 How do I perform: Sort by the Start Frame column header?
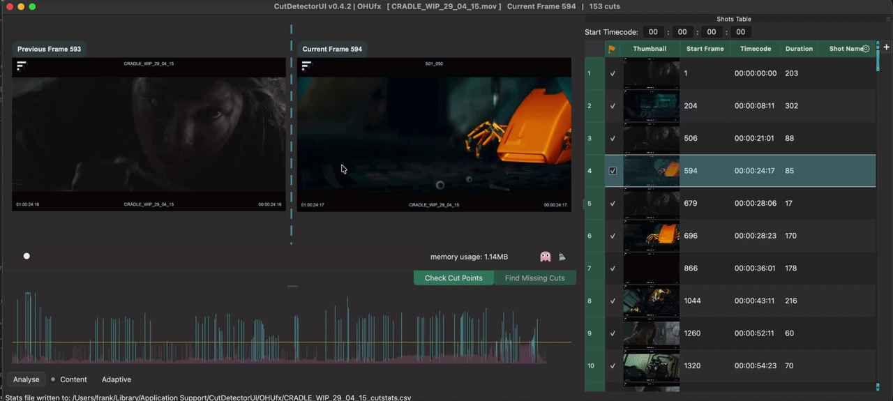pos(705,49)
